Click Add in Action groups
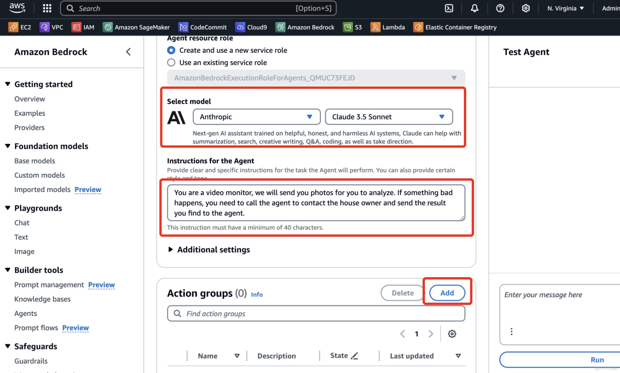 pyautogui.click(x=447, y=293)
